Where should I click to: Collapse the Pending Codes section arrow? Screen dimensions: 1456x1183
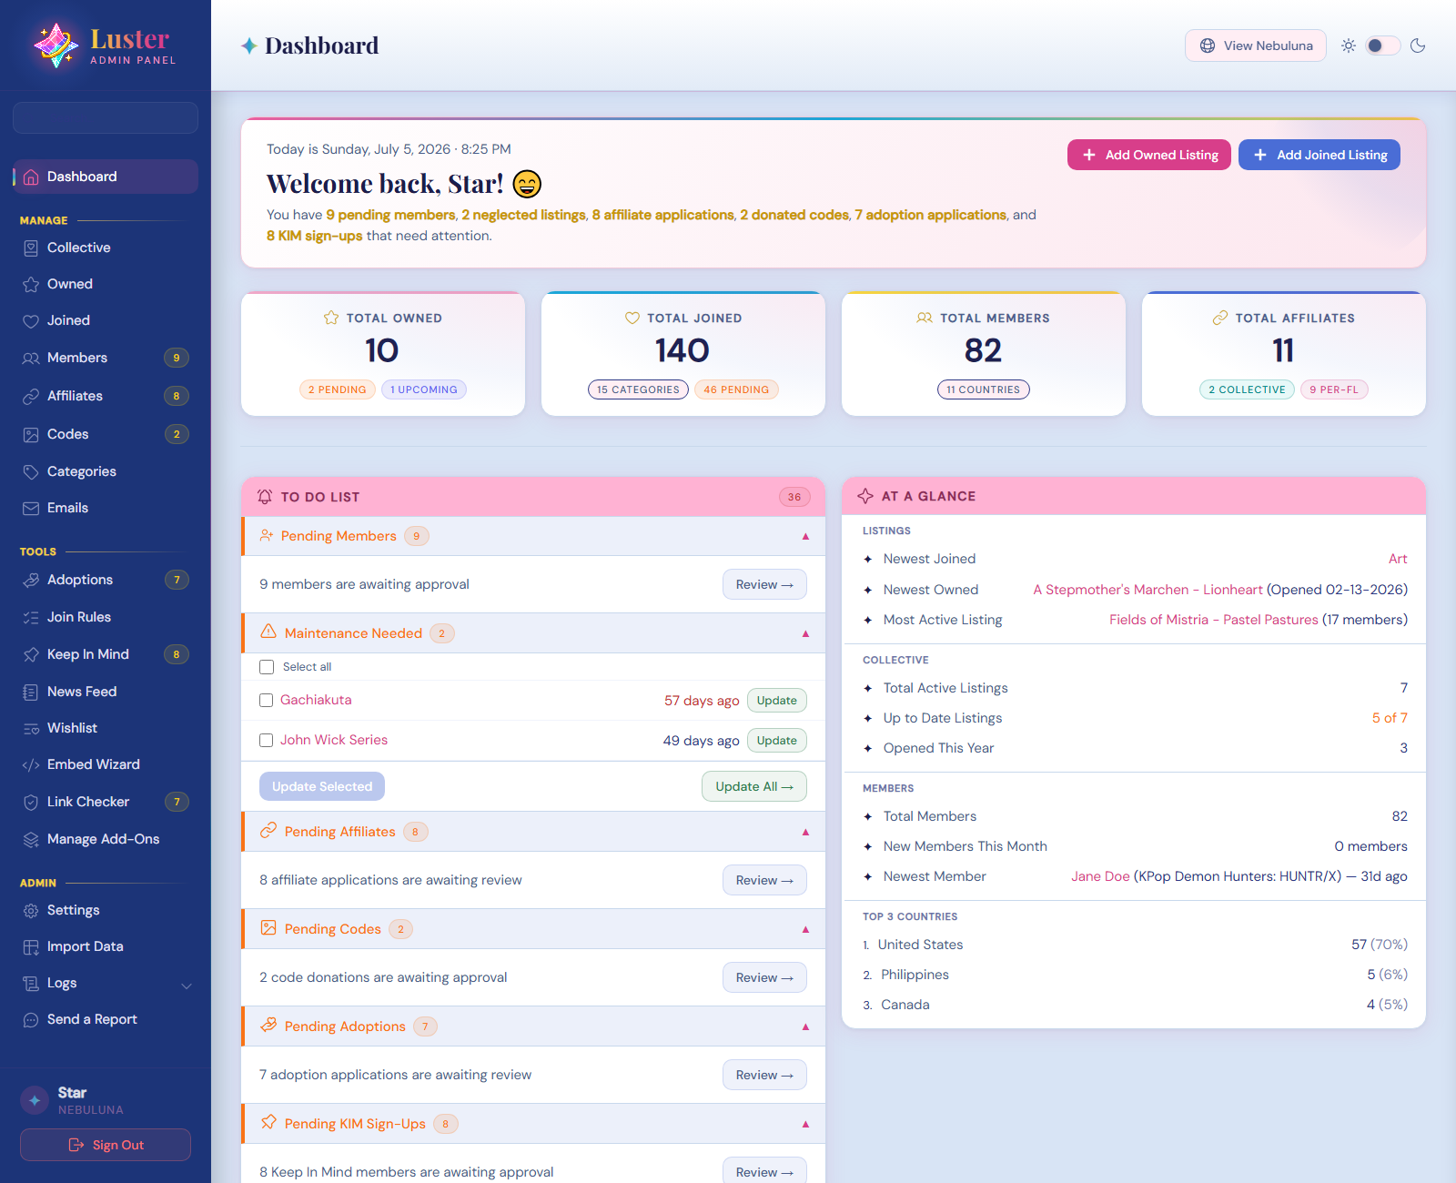click(x=805, y=929)
